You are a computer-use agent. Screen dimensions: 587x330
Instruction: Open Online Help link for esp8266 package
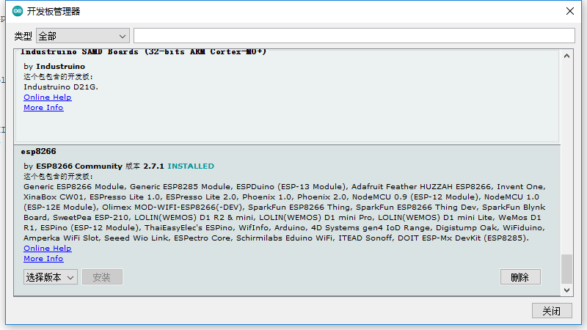(47, 249)
